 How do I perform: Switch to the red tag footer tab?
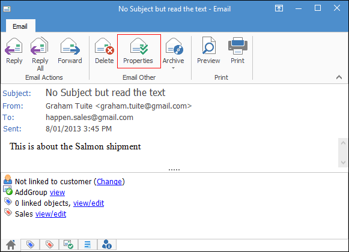(49, 245)
